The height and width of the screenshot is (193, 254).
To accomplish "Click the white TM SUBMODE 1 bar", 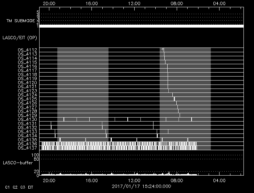I will pos(142,26).
